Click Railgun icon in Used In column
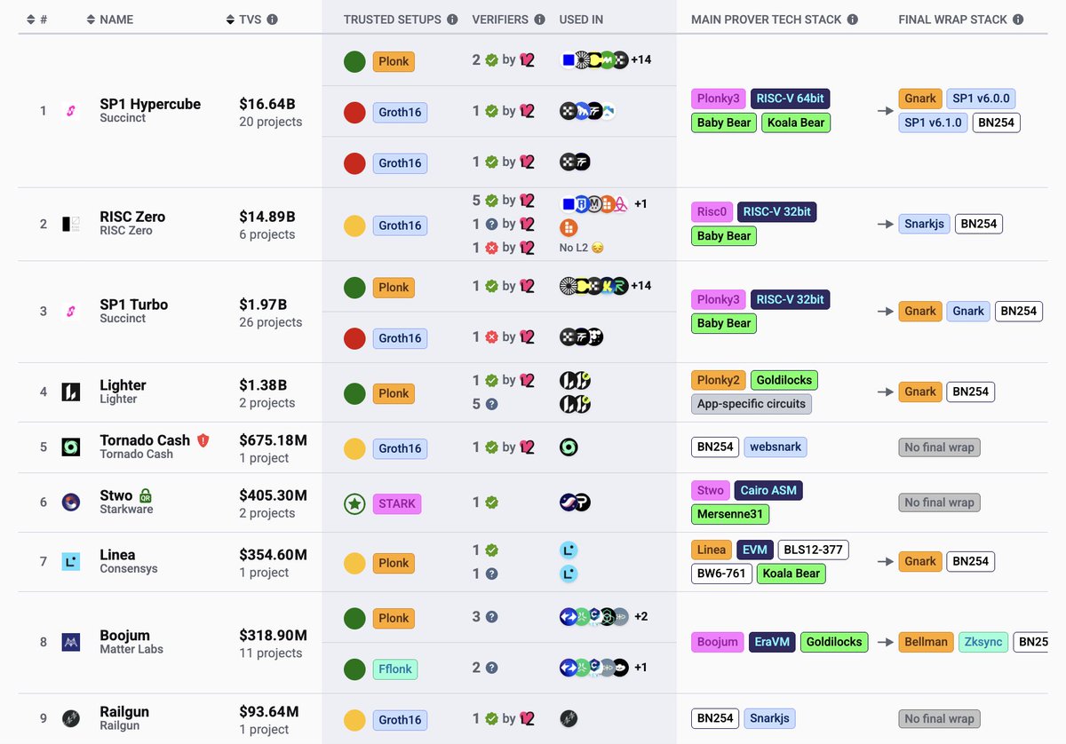 point(569,718)
